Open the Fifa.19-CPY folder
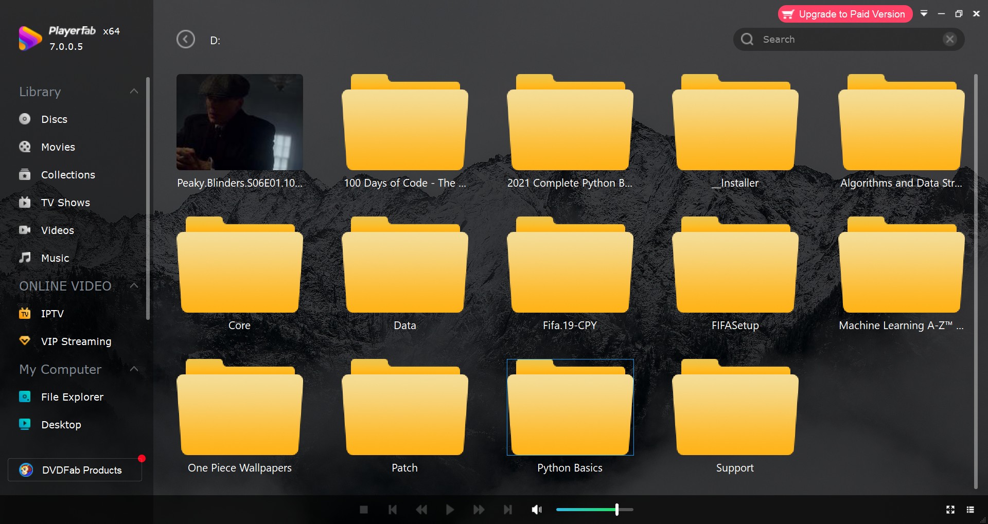The image size is (988, 524). point(570,264)
